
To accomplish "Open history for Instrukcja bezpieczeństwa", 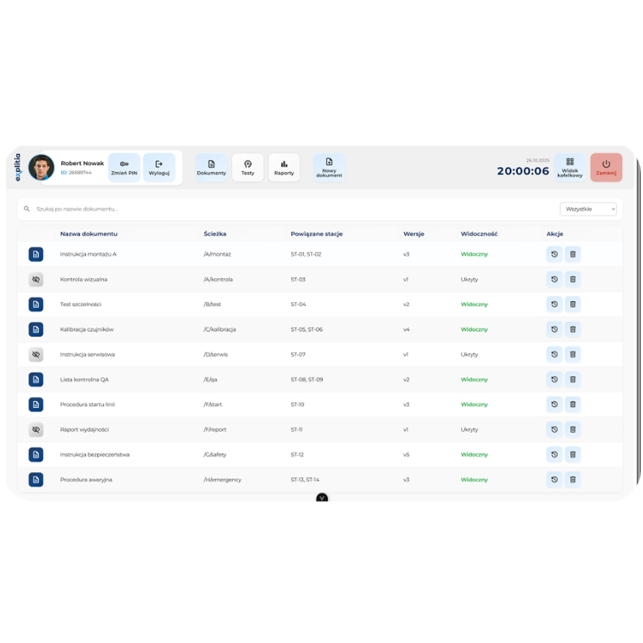I will [x=554, y=454].
